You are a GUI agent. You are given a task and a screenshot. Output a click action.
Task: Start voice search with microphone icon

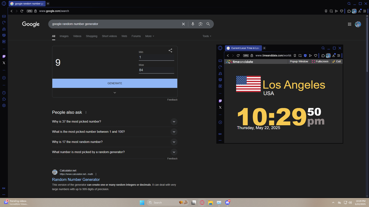pyautogui.click(x=193, y=24)
